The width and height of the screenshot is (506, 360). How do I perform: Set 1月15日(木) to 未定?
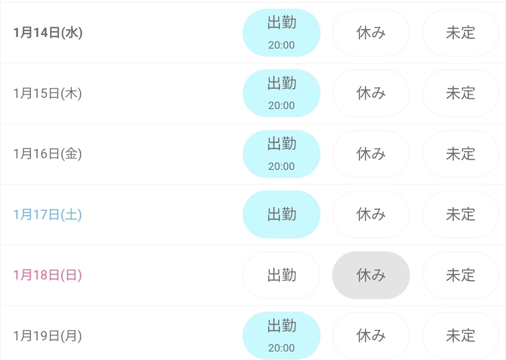point(461,93)
